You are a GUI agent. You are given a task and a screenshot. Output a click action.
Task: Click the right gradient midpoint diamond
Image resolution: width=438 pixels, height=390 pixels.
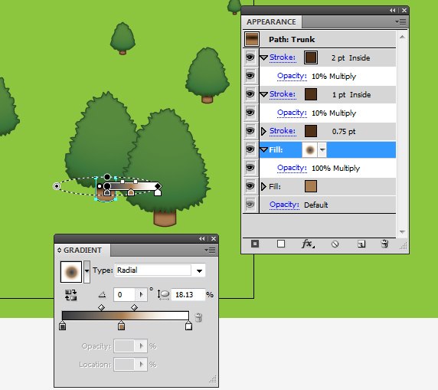coord(134,307)
